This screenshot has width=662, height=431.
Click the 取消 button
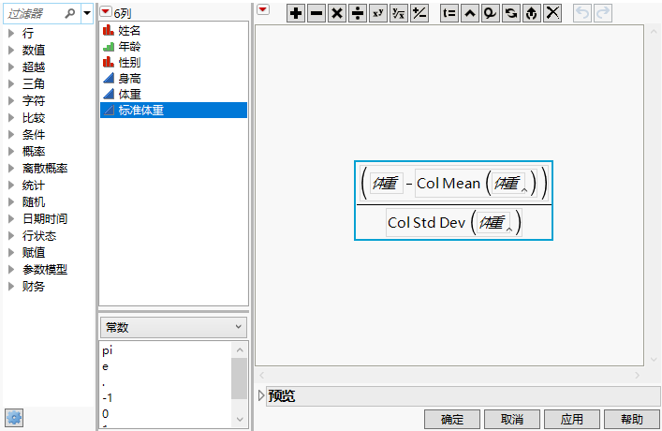[x=512, y=419]
